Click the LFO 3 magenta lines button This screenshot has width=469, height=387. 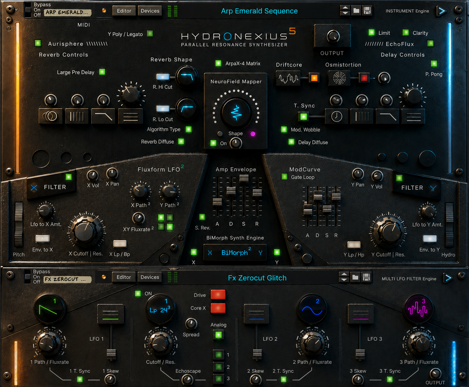(361, 314)
